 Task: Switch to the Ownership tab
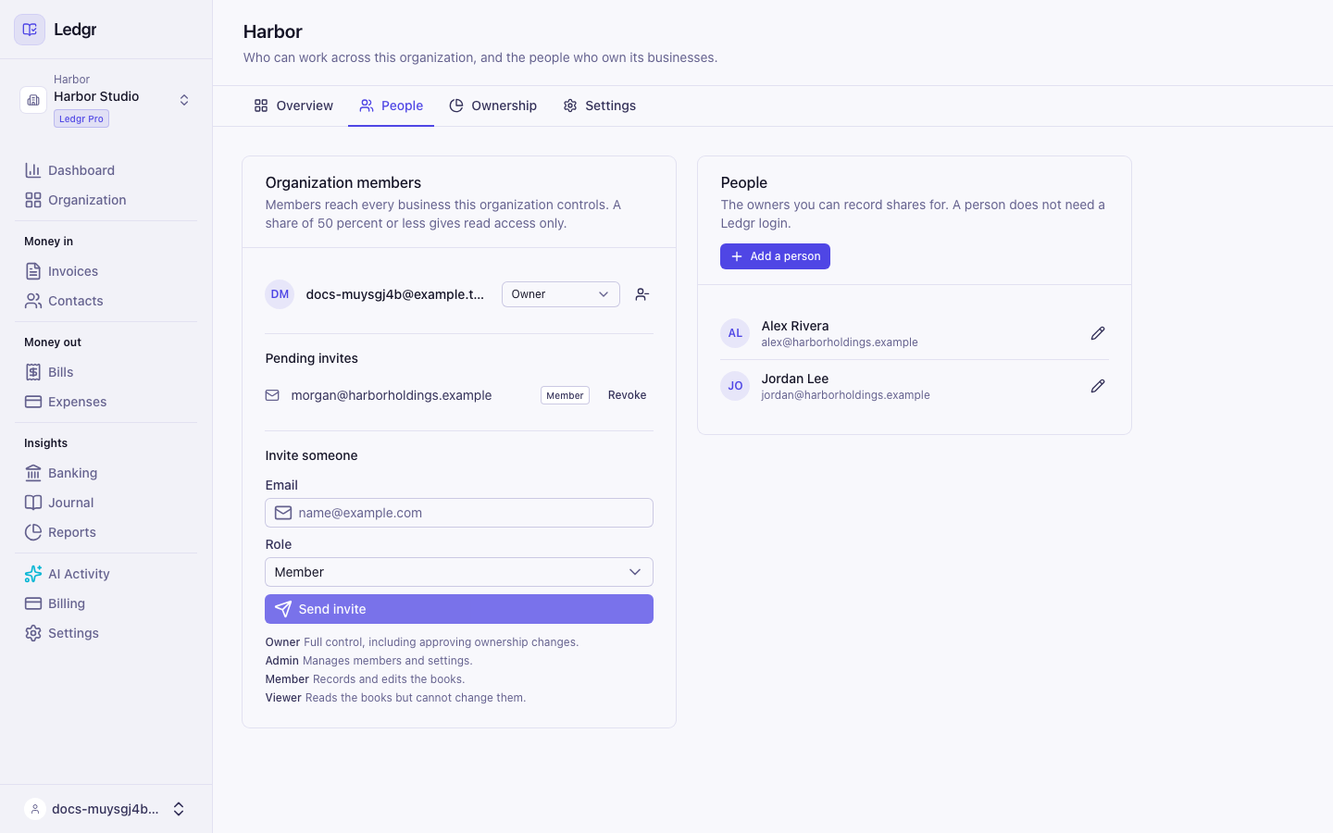[492, 106]
